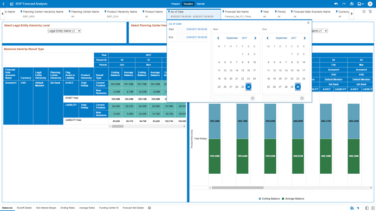Go to next month in End calendar
Image resolution: width=376 pixels, height=211 pixels.
point(304,38)
